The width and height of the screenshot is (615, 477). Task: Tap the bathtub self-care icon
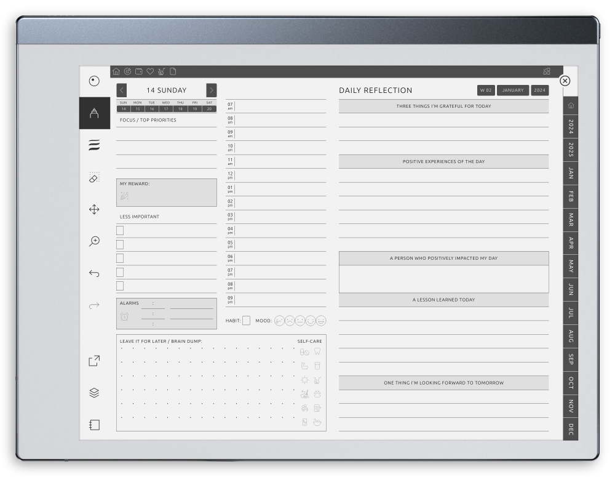coord(304,366)
